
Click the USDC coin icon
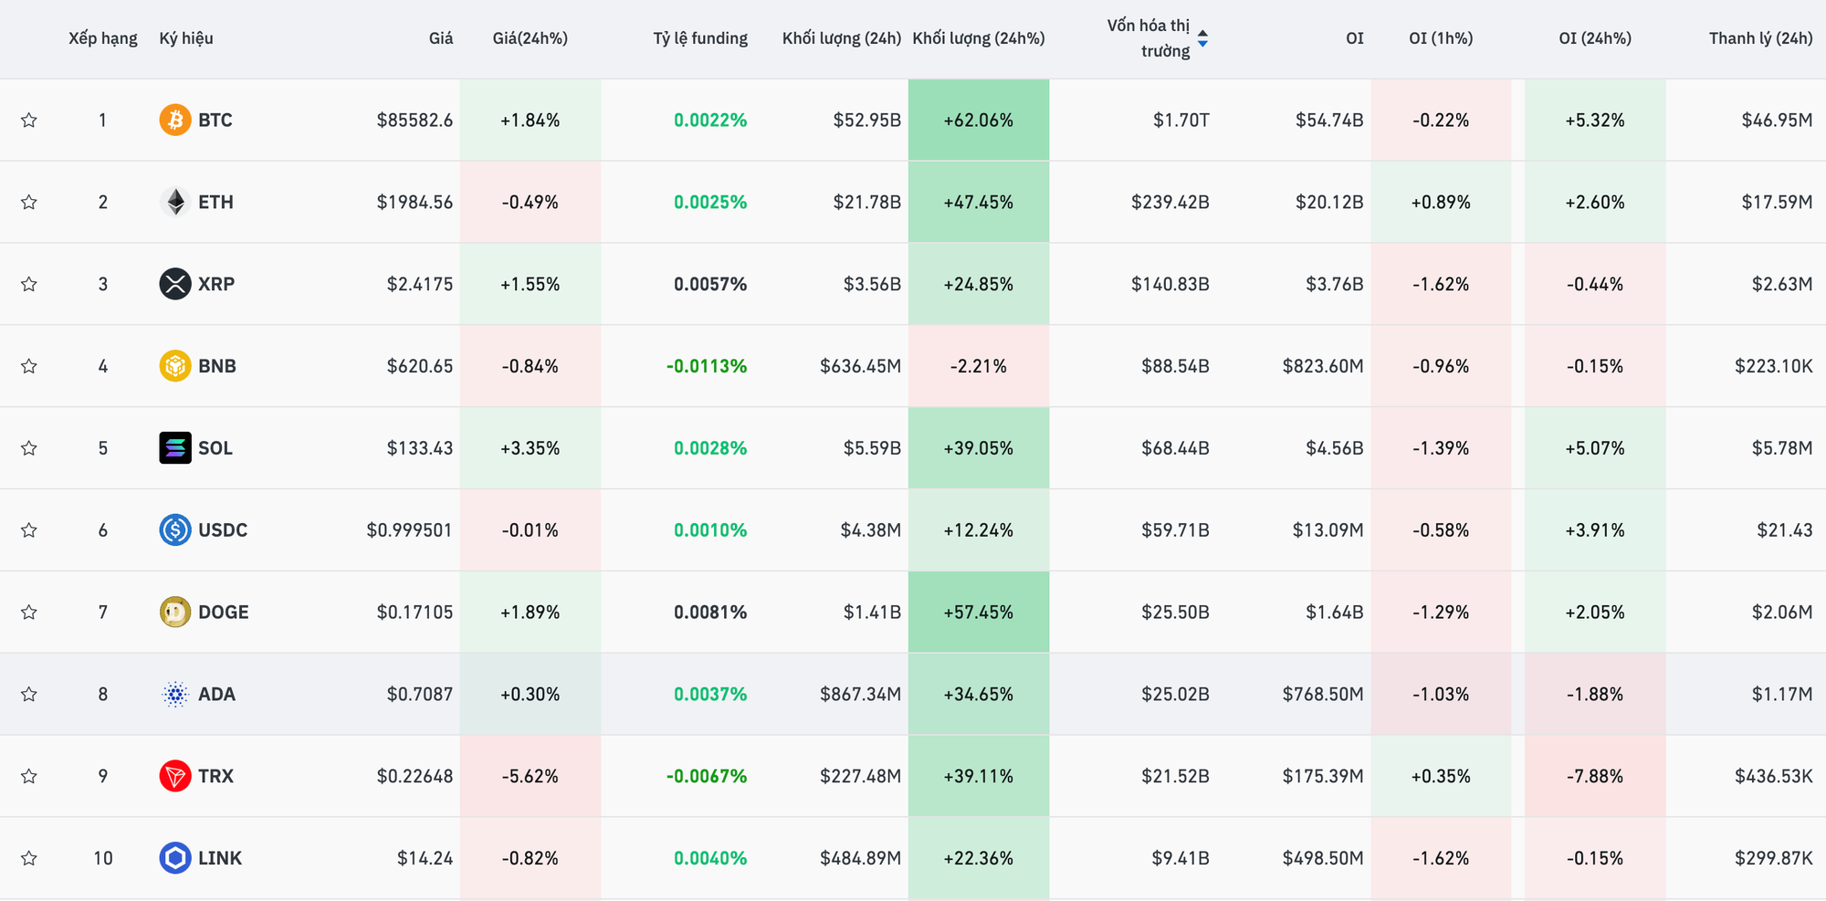coord(174,530)
